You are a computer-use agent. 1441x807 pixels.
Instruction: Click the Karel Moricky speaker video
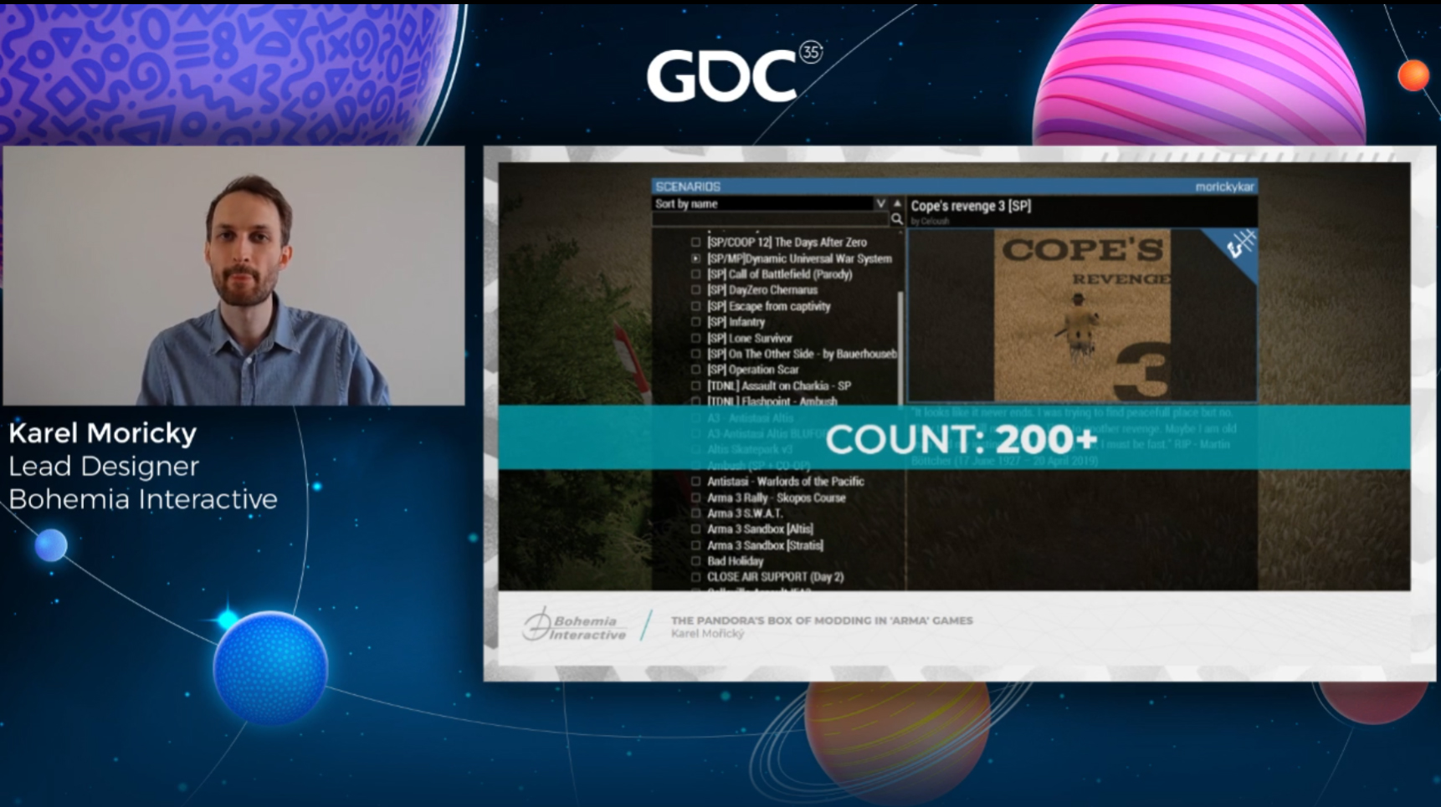click(233, 276)
